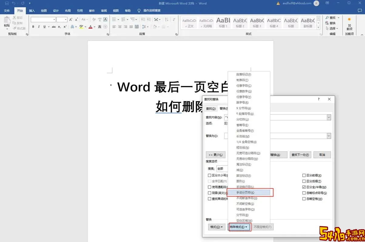This screenshot has height=242, width=365.
Task: Apply strikethrough formatting
Action: [54, 27]
